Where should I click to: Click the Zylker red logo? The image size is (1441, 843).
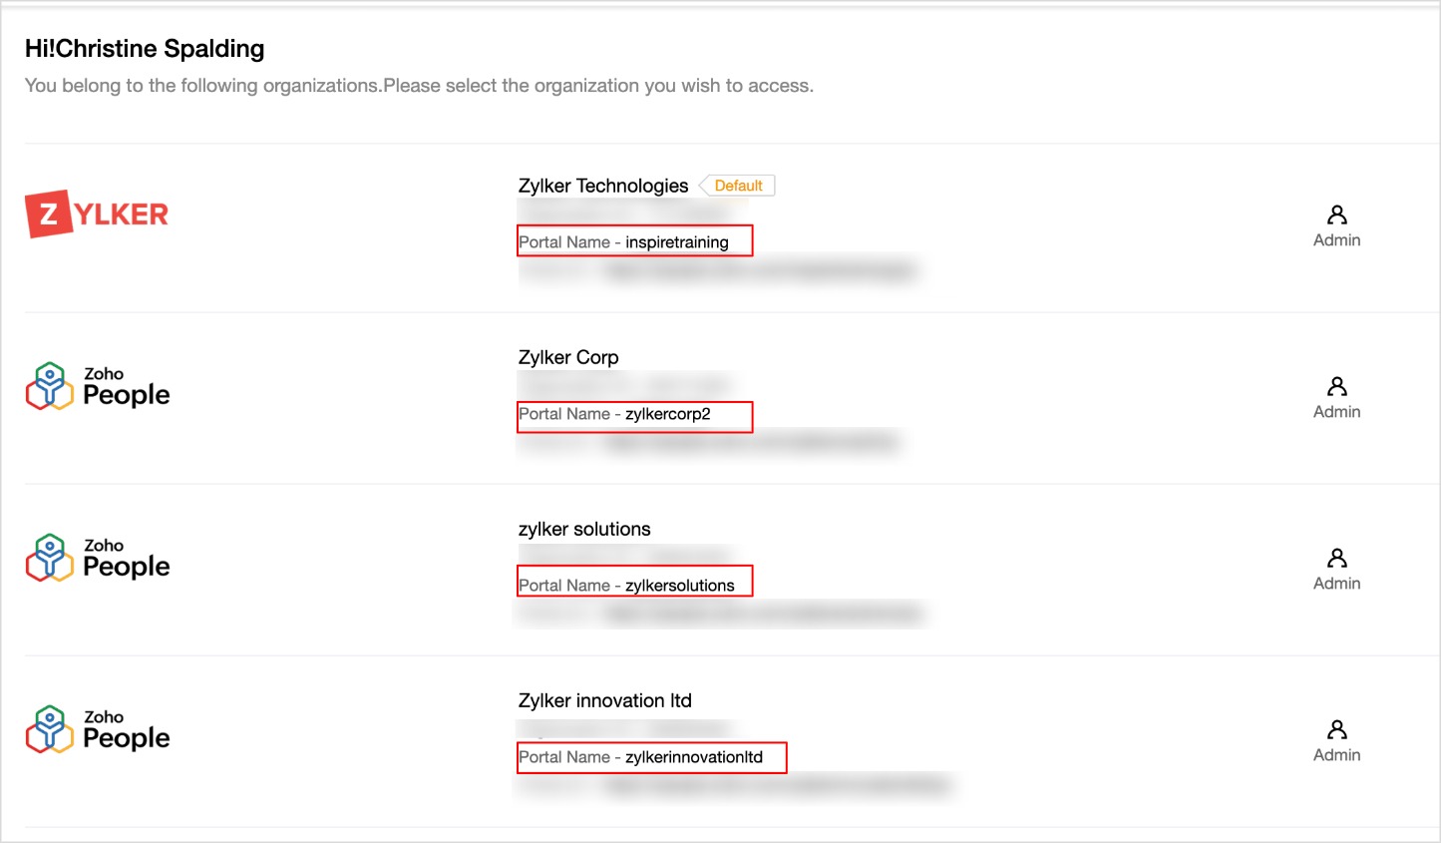tap(97, 213)
